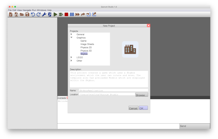Open the View menu

pyautogui.click(x=19, y=10)
